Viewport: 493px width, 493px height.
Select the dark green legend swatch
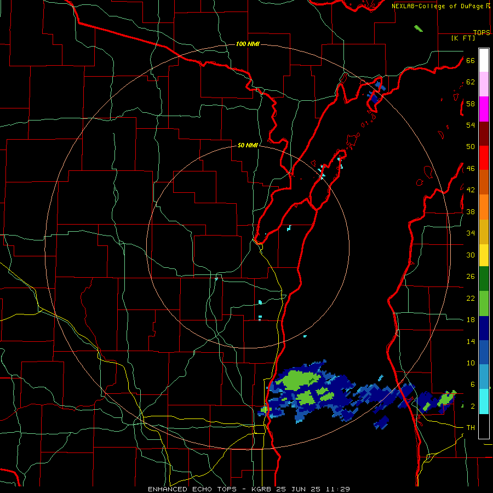click(x=484, y=279)
